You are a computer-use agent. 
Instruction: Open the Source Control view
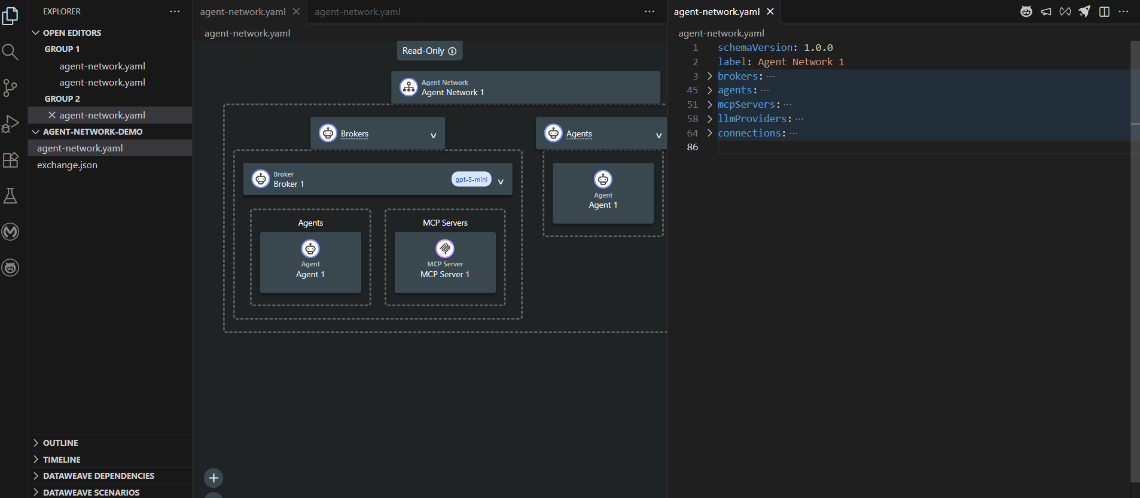[10, 88]
